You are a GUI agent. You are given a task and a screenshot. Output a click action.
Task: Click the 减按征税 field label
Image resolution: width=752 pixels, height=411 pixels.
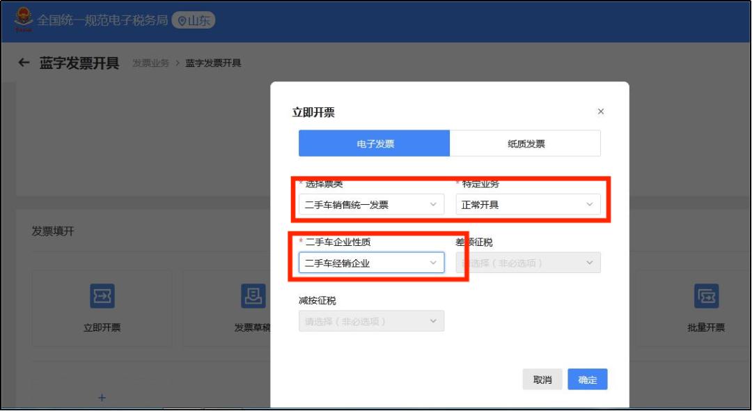click(318, 300)
